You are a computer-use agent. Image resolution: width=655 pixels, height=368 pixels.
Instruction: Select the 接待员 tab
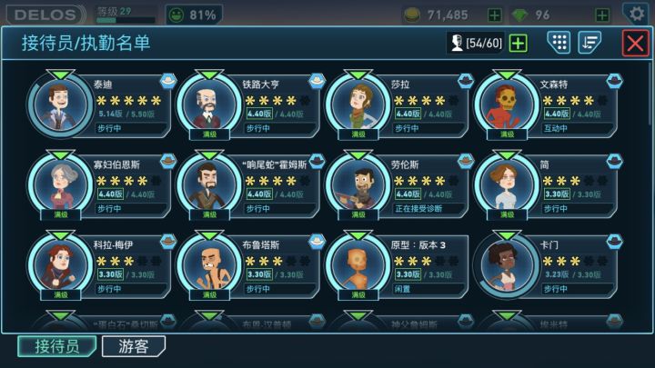(x=57, y=346)
